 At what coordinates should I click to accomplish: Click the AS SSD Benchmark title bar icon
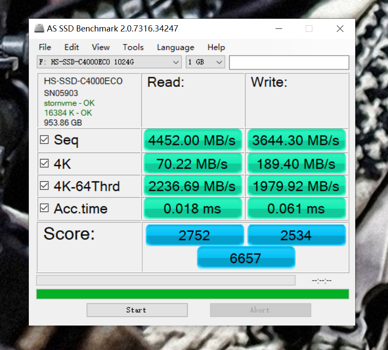click(x=39, y=28)
